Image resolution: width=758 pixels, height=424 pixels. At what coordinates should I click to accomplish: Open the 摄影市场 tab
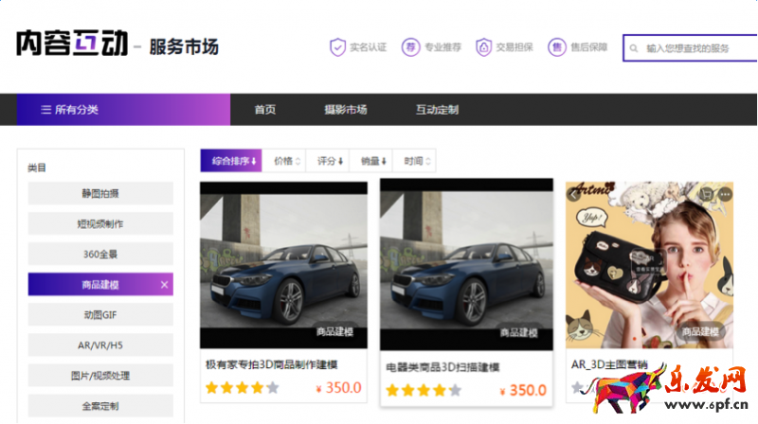(x=345, y=110)
